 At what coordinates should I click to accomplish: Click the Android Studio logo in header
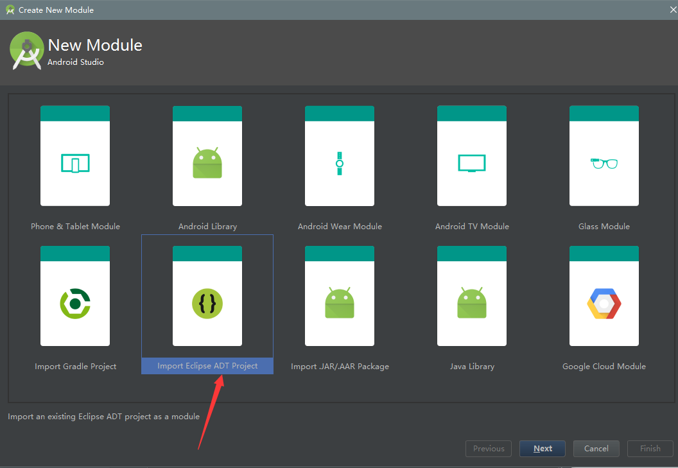click(x=27, y=51)
